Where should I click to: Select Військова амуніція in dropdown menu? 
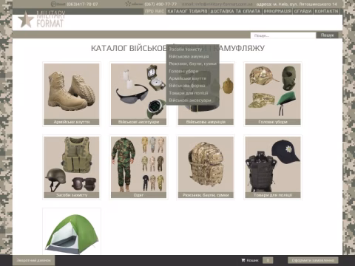coord(189,56)
